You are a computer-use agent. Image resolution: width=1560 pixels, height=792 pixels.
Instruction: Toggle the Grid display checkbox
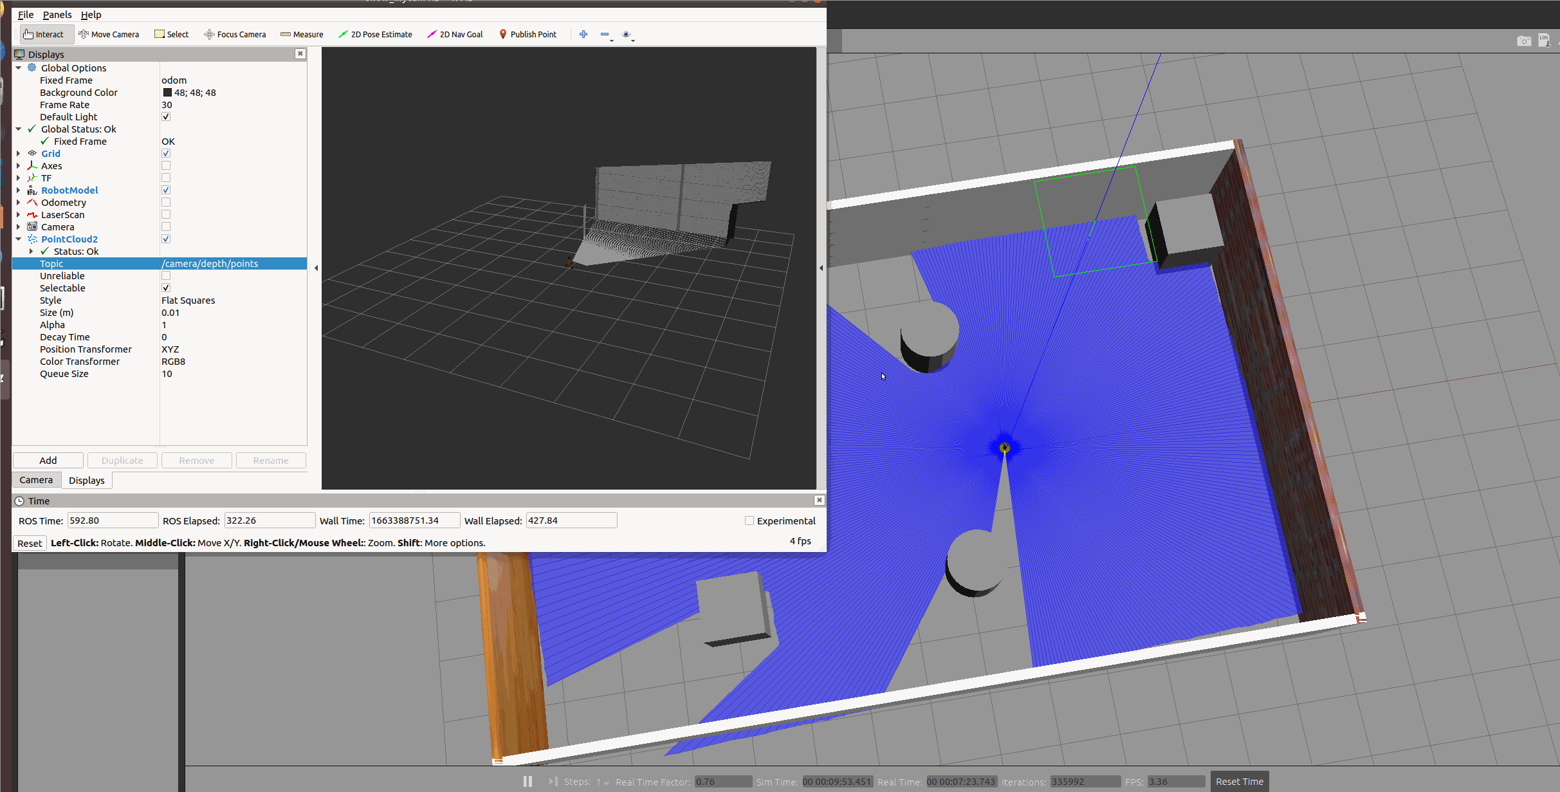click(166, 153)
